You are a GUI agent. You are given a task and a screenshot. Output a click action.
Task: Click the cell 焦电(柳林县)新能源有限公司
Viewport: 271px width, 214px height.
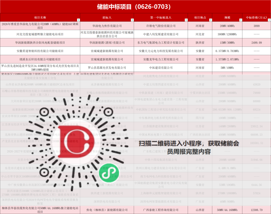click(107, 210)
